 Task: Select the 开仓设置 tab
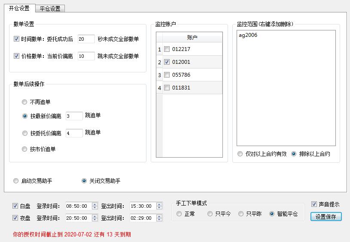[x=19, y=8]
